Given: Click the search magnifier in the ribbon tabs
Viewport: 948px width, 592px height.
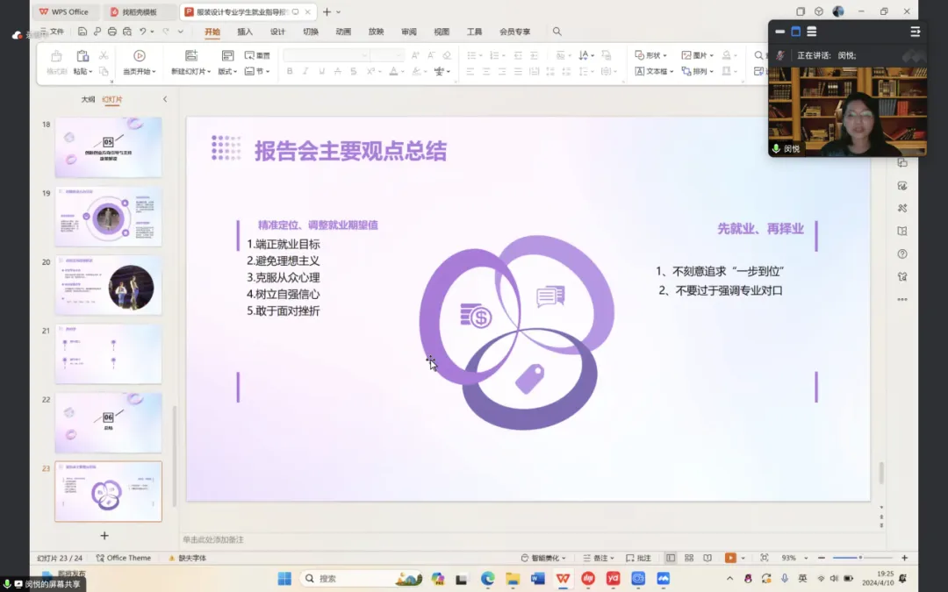Looking at the screenshot, I should pyautogui.click(x=557, y=32).
